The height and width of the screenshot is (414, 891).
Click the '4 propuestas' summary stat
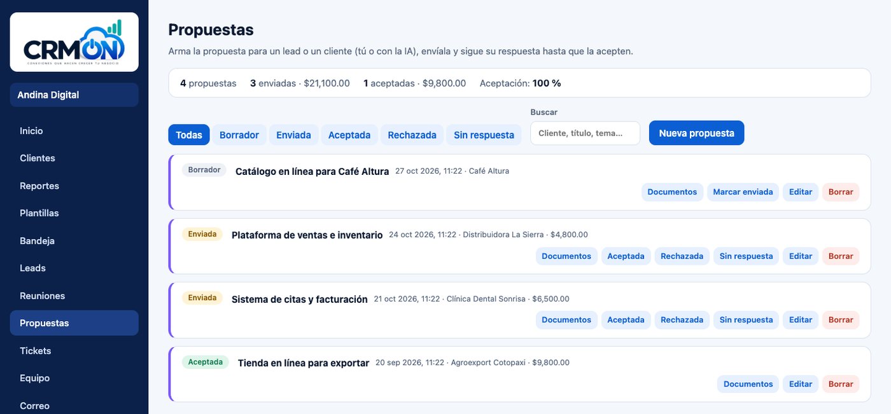pos(208,83)
